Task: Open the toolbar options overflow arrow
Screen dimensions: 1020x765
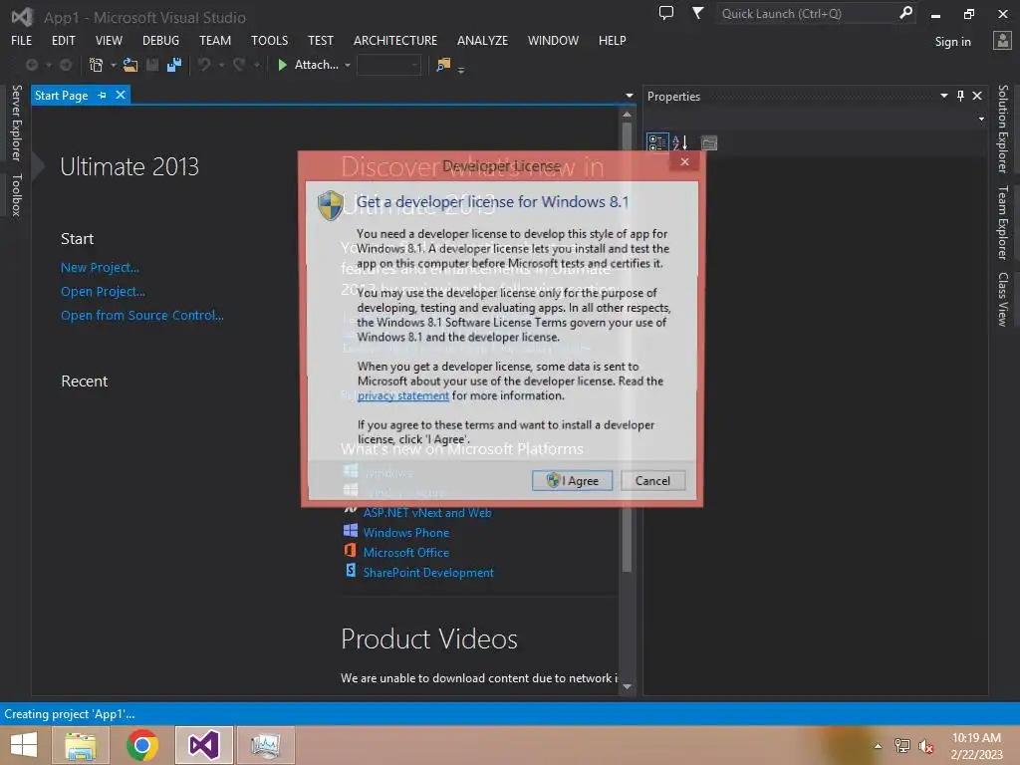Action: pos(460,71)
